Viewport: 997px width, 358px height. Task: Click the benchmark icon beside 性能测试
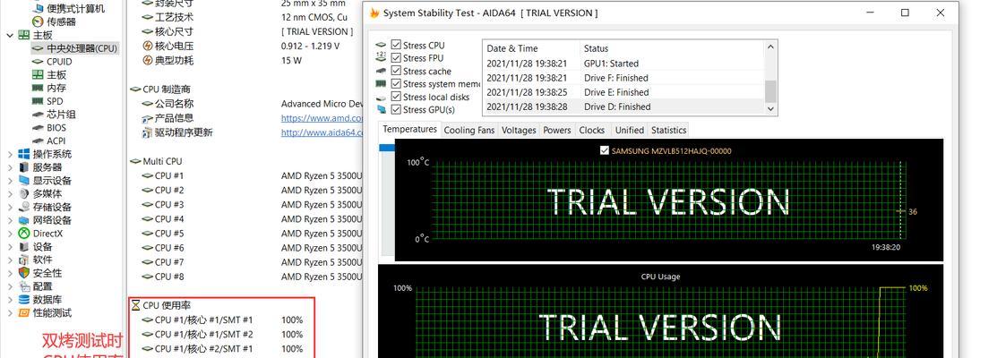[x=23, y=313]
